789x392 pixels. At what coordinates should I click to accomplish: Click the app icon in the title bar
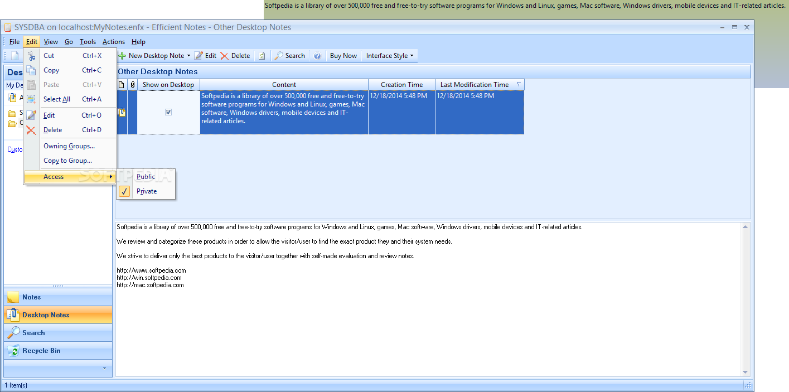coord(8,27)
